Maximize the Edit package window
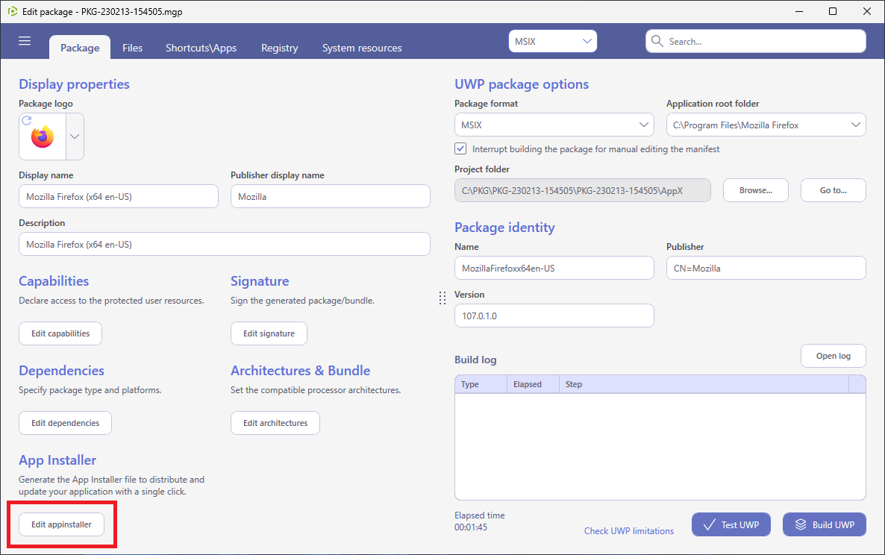The image size is (885, 555). click(x=833, y=11)
